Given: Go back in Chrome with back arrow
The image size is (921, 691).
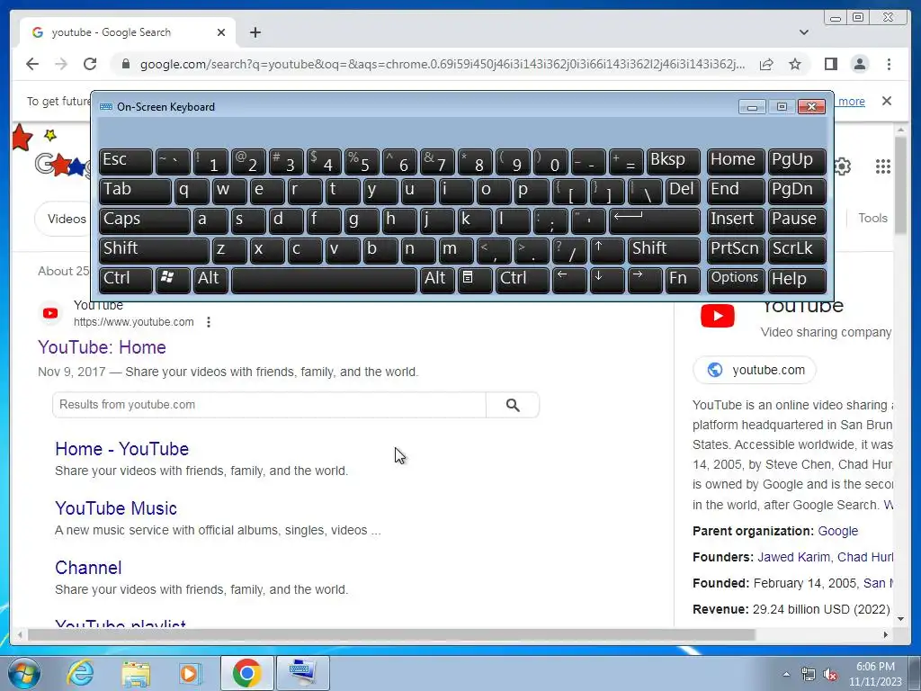Looking at the screenshot, I should click(32, 64).
